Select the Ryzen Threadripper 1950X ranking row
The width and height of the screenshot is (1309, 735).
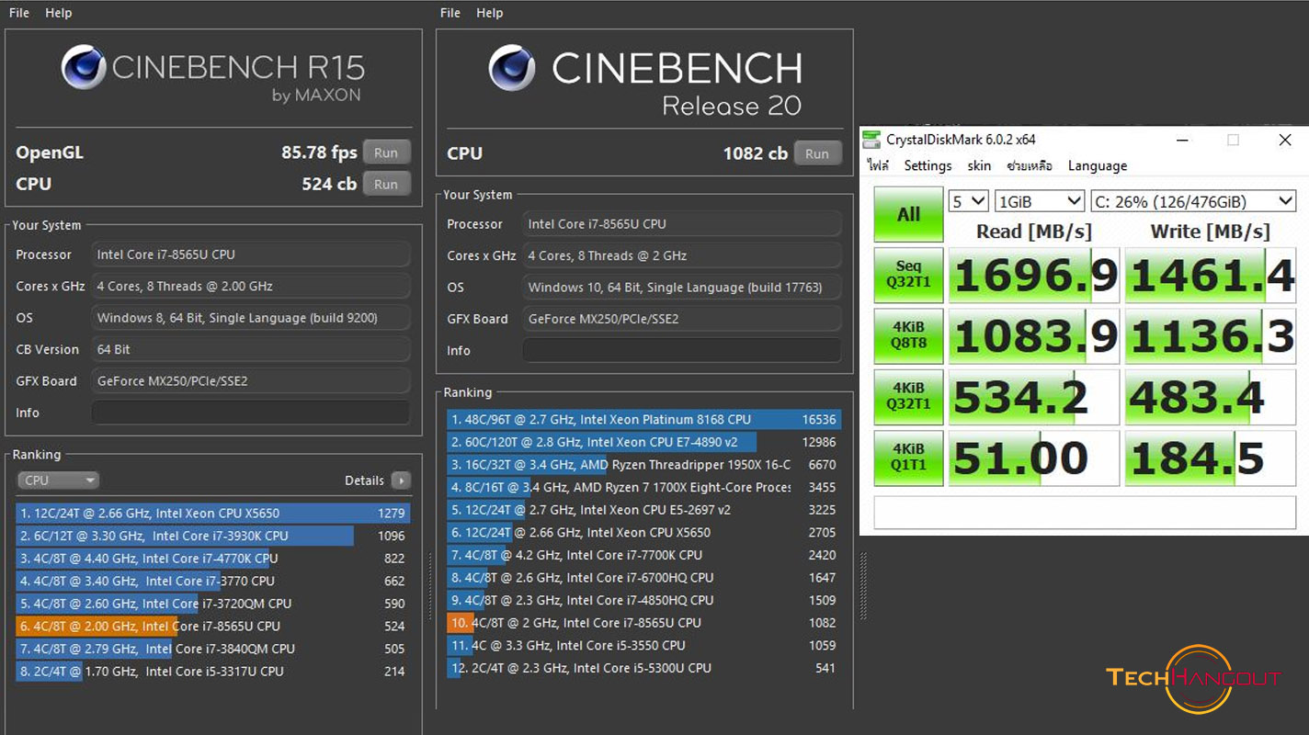pos(644,465)
